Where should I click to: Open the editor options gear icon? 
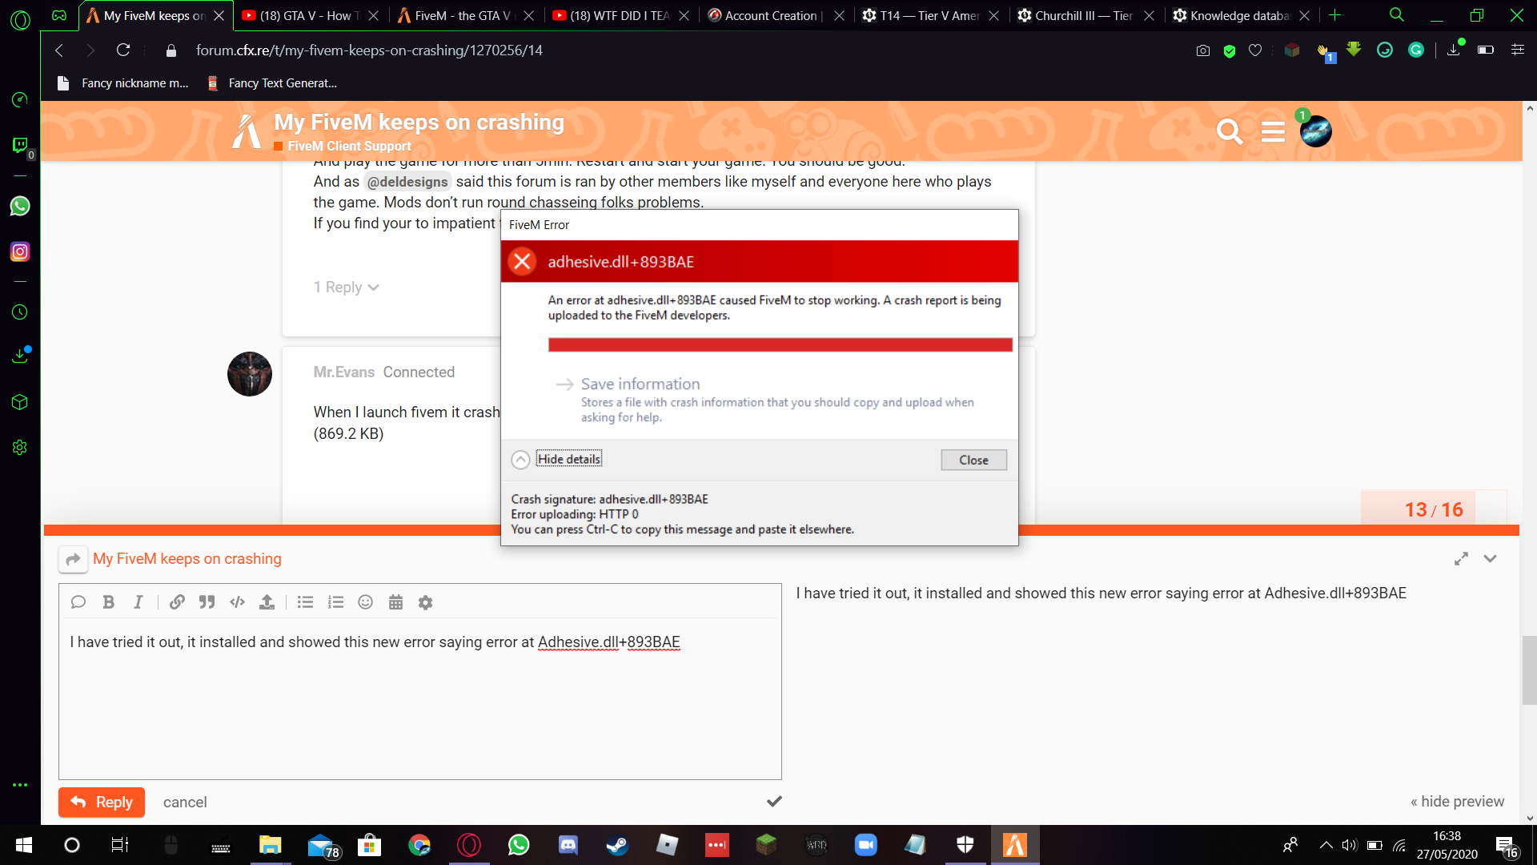(425, 602)
